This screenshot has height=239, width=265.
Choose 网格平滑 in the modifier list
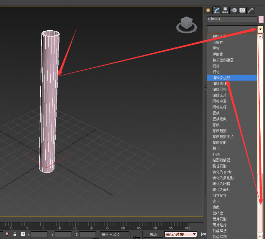219,101
